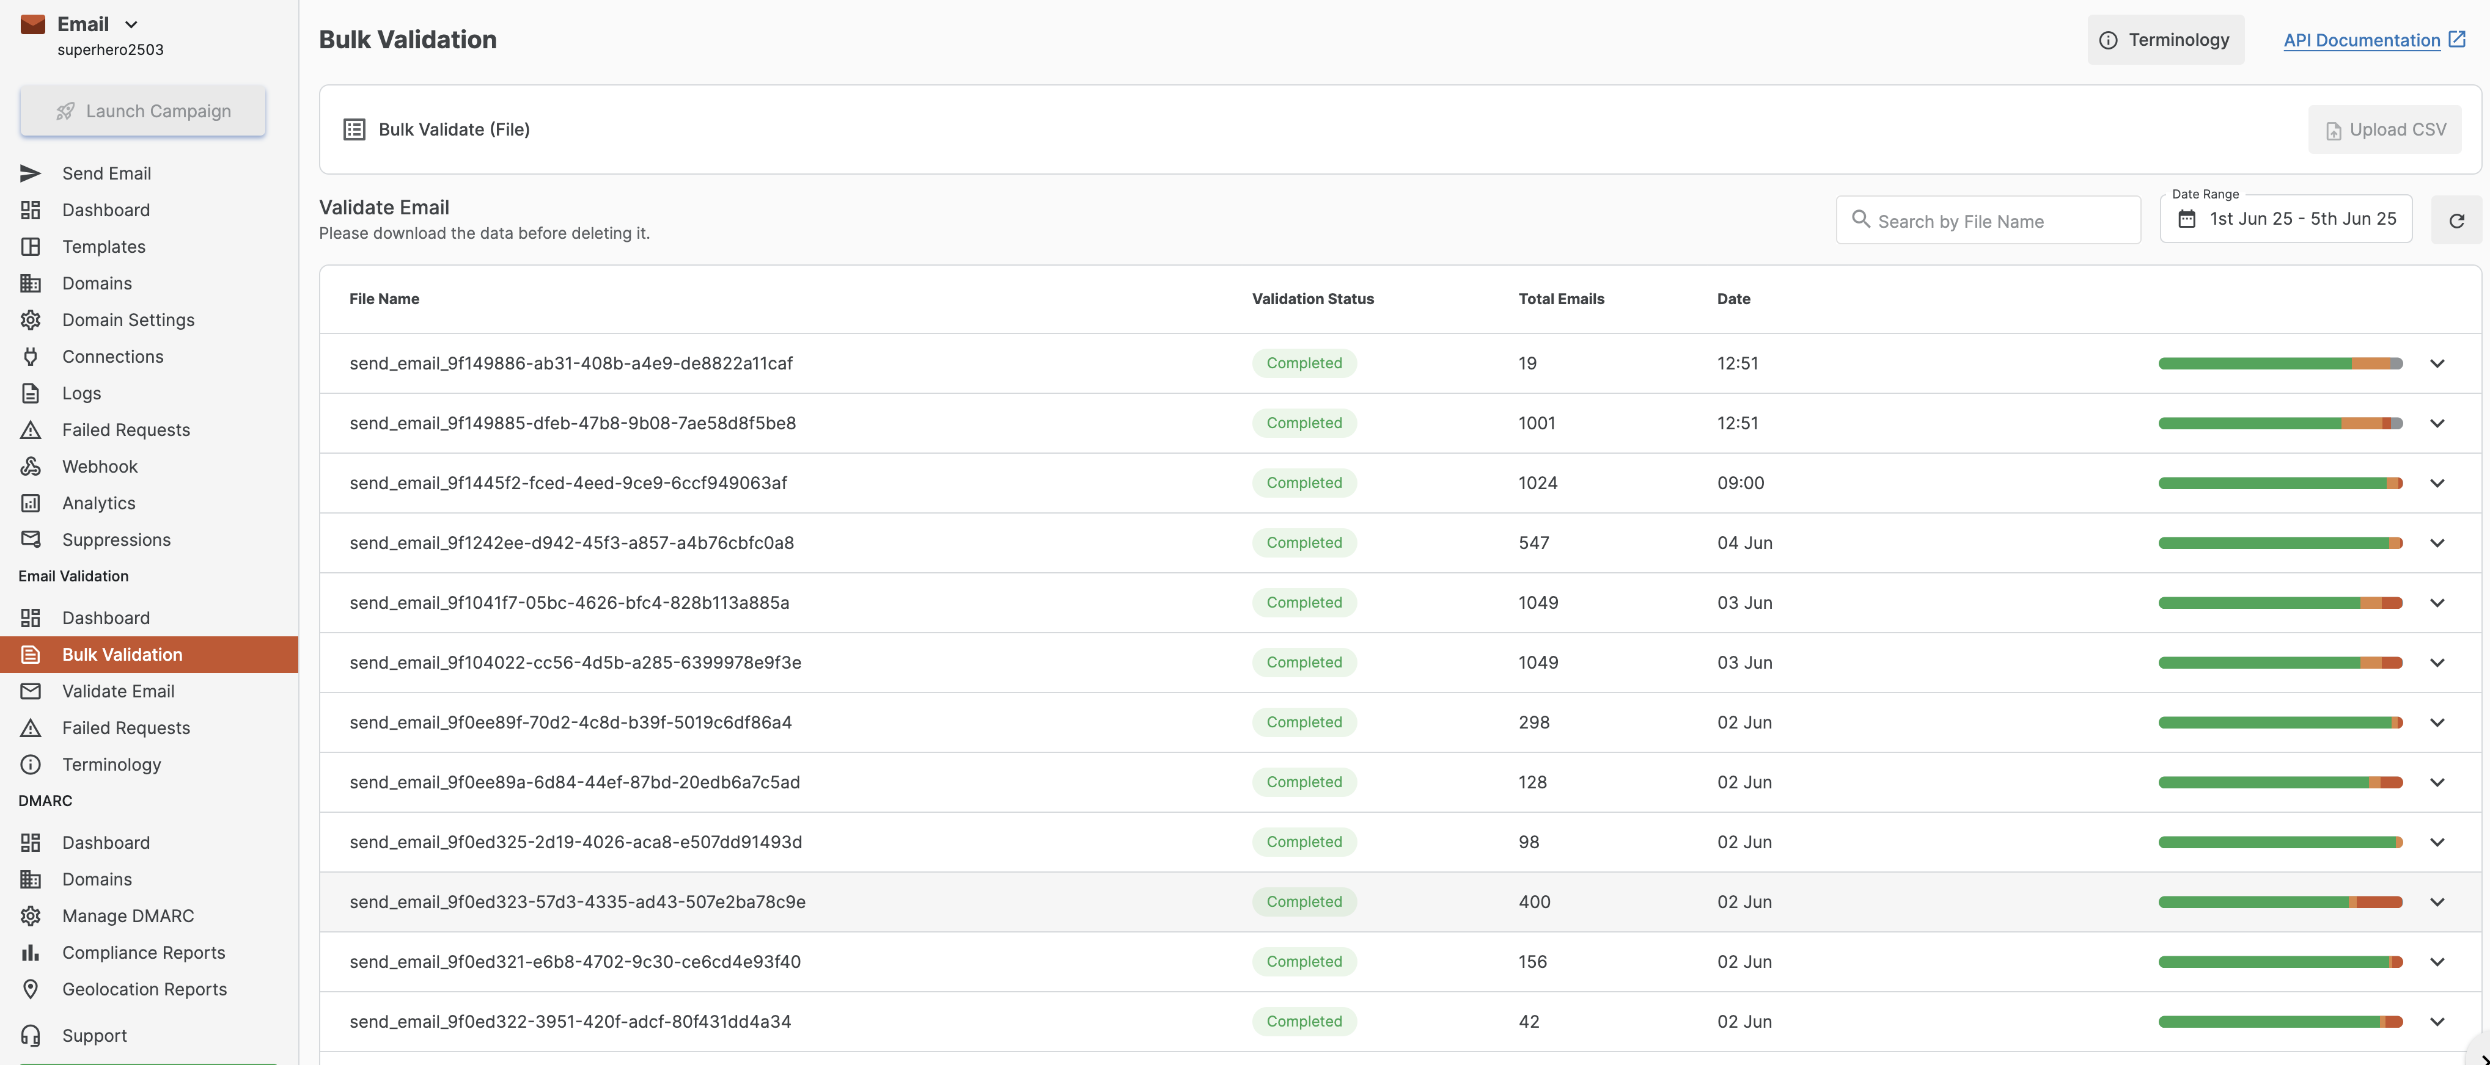
Task: Click the Logs document icon
Action: (x=31, y=394)
